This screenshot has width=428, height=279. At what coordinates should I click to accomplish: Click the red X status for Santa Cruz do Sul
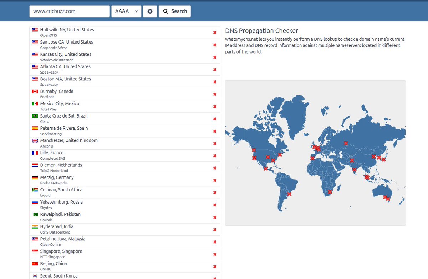click(x=215, y=119)
